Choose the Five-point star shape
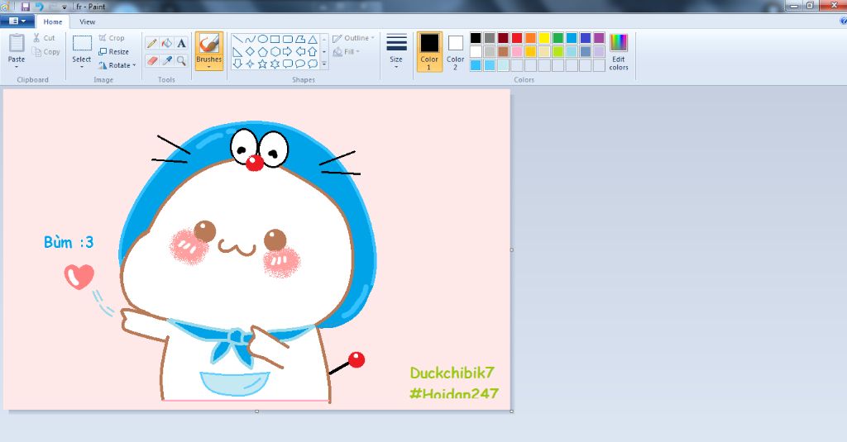Viewport: 847px width, 442px height. click(262, 64)
